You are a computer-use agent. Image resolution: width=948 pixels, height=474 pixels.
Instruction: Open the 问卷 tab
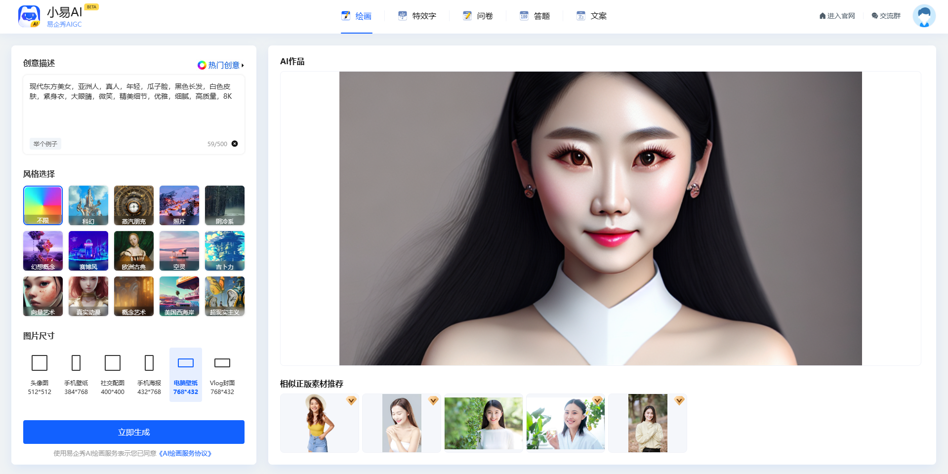[x=478, y=16]
